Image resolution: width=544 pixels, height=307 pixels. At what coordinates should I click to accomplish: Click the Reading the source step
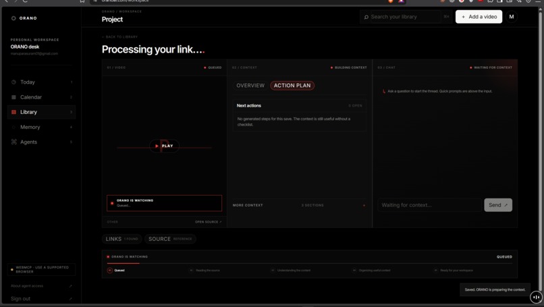click(x=205, y=271)
